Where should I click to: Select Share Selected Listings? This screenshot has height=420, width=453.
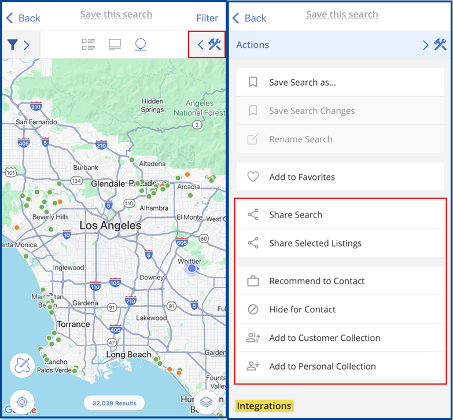(340, 243)
